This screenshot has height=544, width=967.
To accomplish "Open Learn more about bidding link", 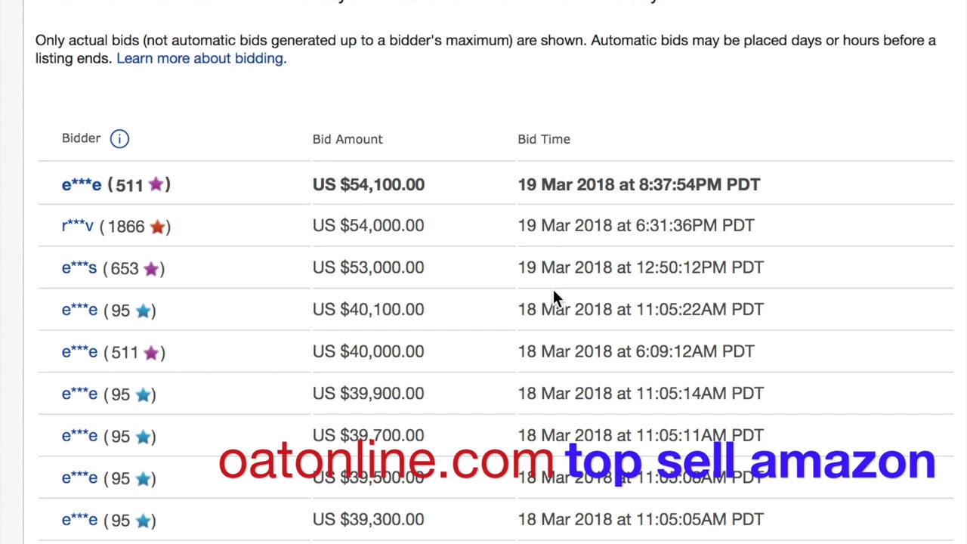I will [x=201, y=58].
